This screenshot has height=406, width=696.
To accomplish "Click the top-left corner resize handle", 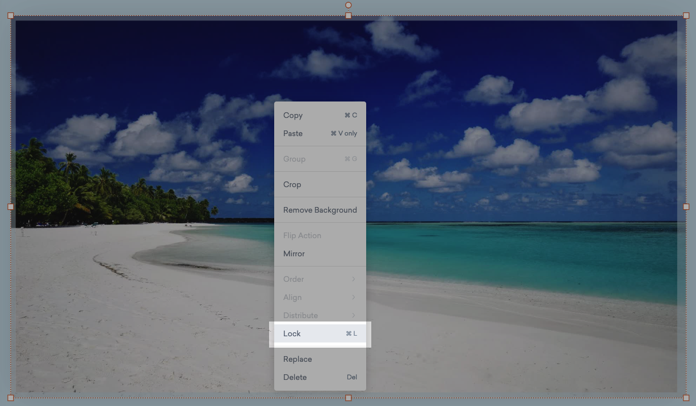I will [11, 16].
